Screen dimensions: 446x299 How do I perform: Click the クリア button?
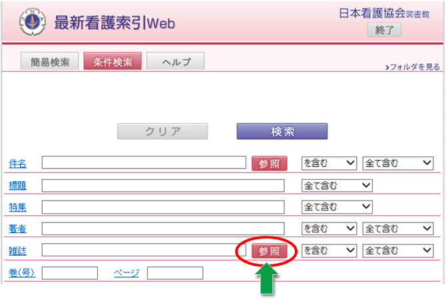click(162, 131)
